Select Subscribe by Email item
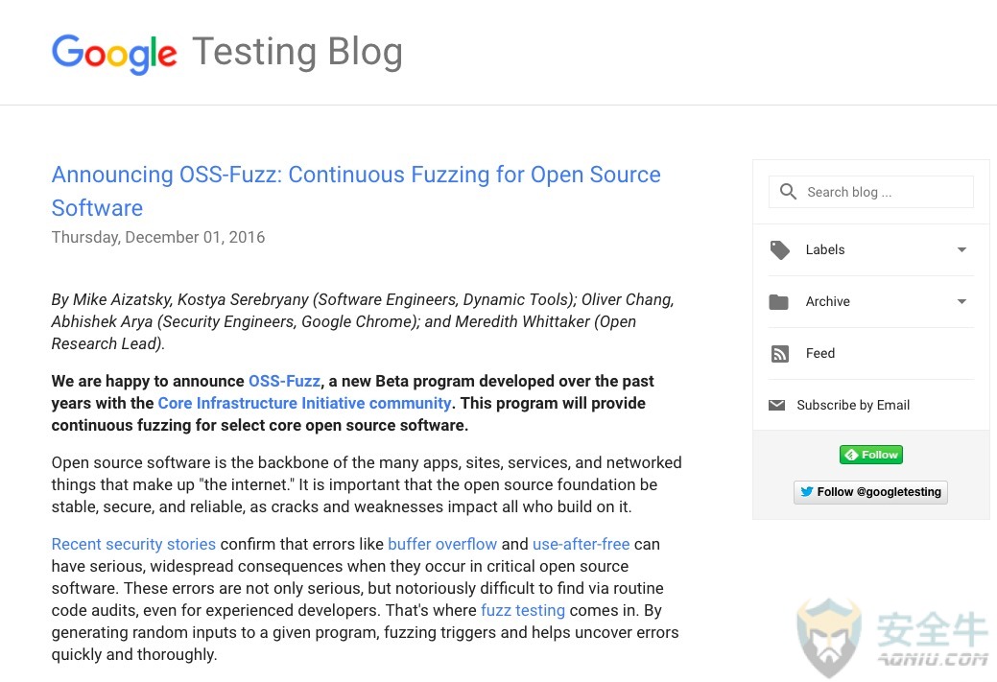The width and height of the screenshot is (997, 682). click(870, 405)
